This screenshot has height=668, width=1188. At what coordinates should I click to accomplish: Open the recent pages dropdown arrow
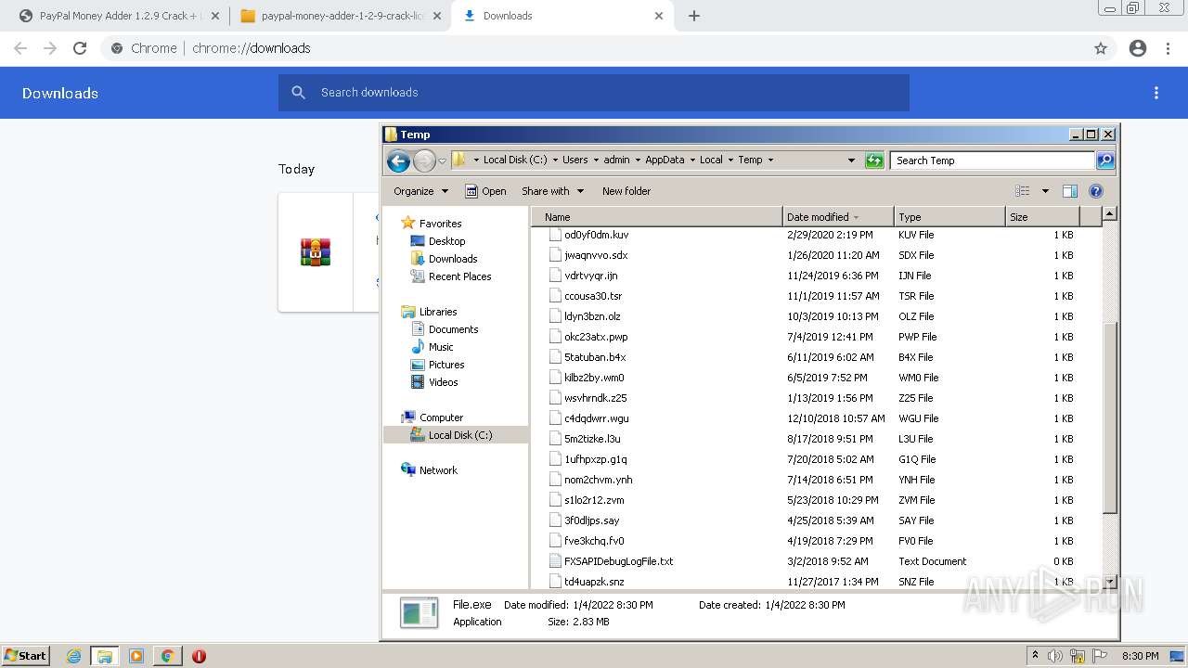click(443, 161)
